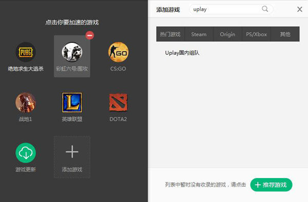Viewport: 308px width, 202px height.
Task: Select the 彩虹六号:围攻 game icon
Action: pos(72,52)
